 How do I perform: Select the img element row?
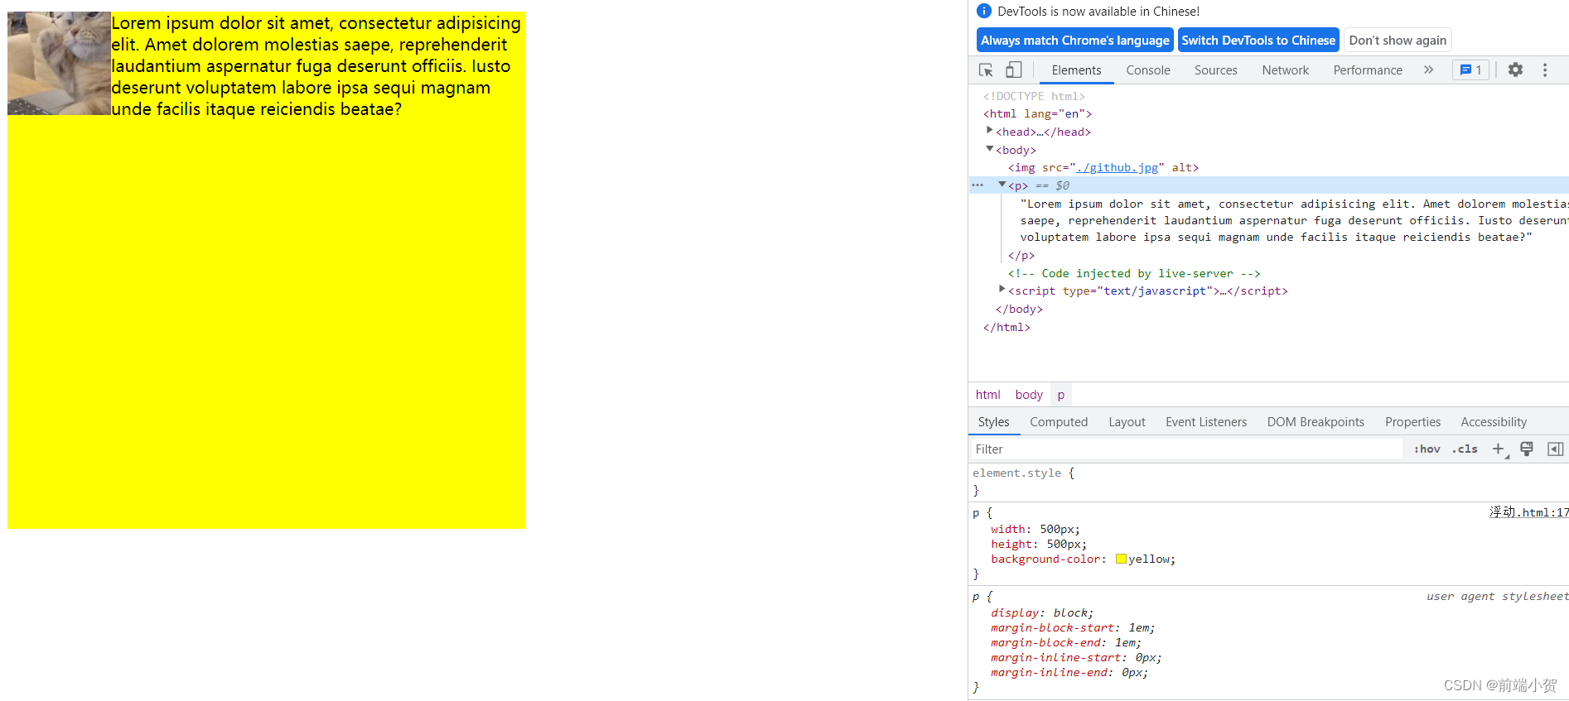[1103, 167]
